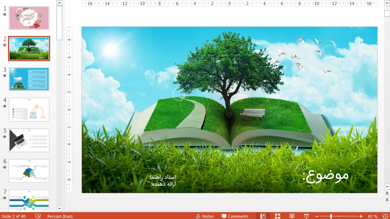
Task: Click thumbnail pane scroll down arrow
Action: 59,209
